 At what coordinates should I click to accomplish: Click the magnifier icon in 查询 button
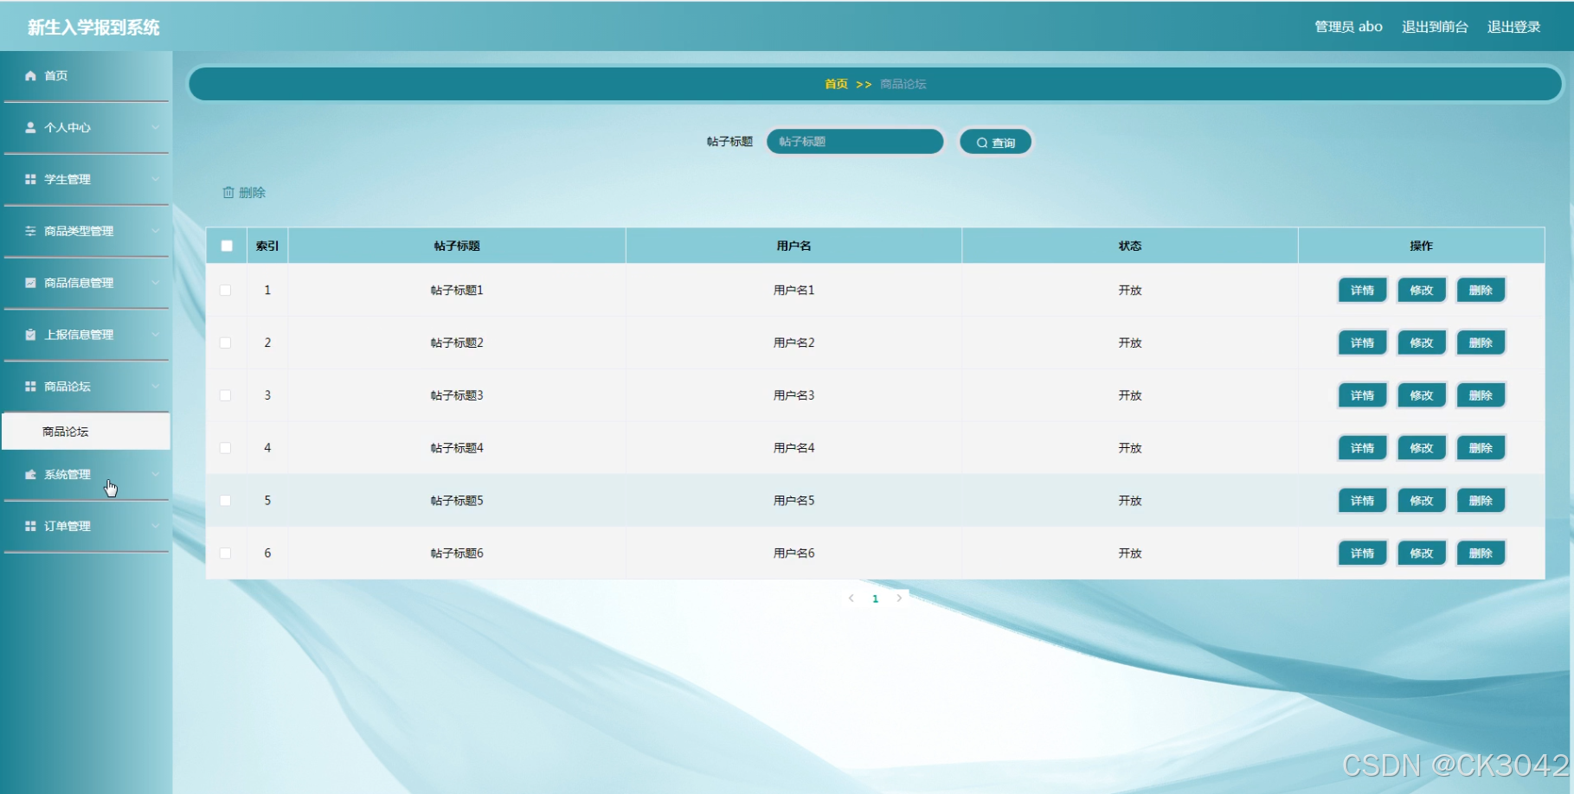point(982,143)
